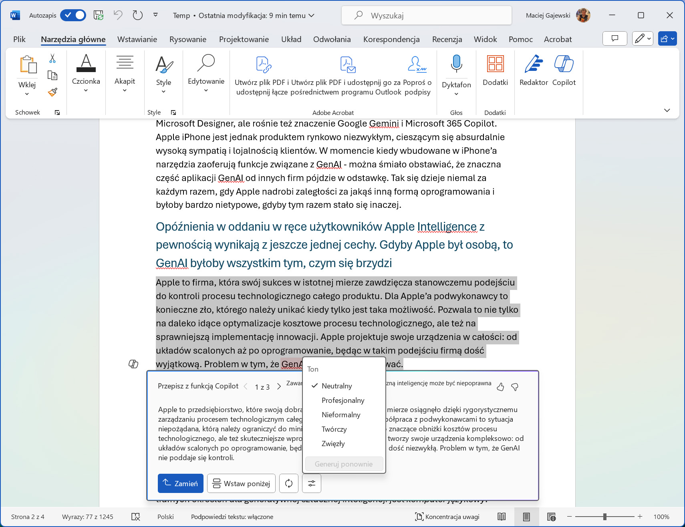This screenshot has width=685, height=527.
Task: Open the Czcionka font group
Action: click(x=86, y=73)
